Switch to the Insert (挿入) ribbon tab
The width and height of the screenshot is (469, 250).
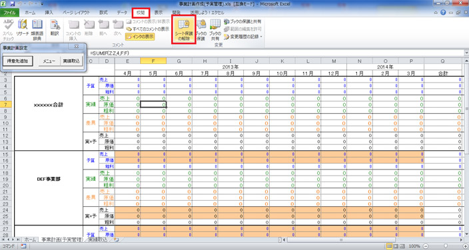pyautogui.click(x=49, y=13)
